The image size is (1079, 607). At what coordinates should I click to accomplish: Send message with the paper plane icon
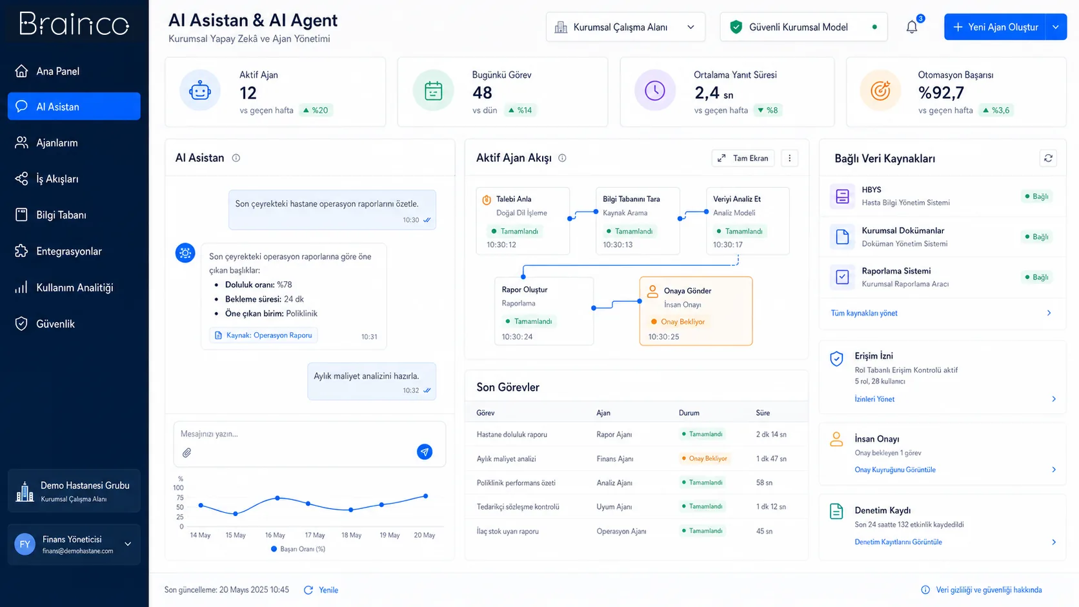pyautogui.click(x=425, y=452)
